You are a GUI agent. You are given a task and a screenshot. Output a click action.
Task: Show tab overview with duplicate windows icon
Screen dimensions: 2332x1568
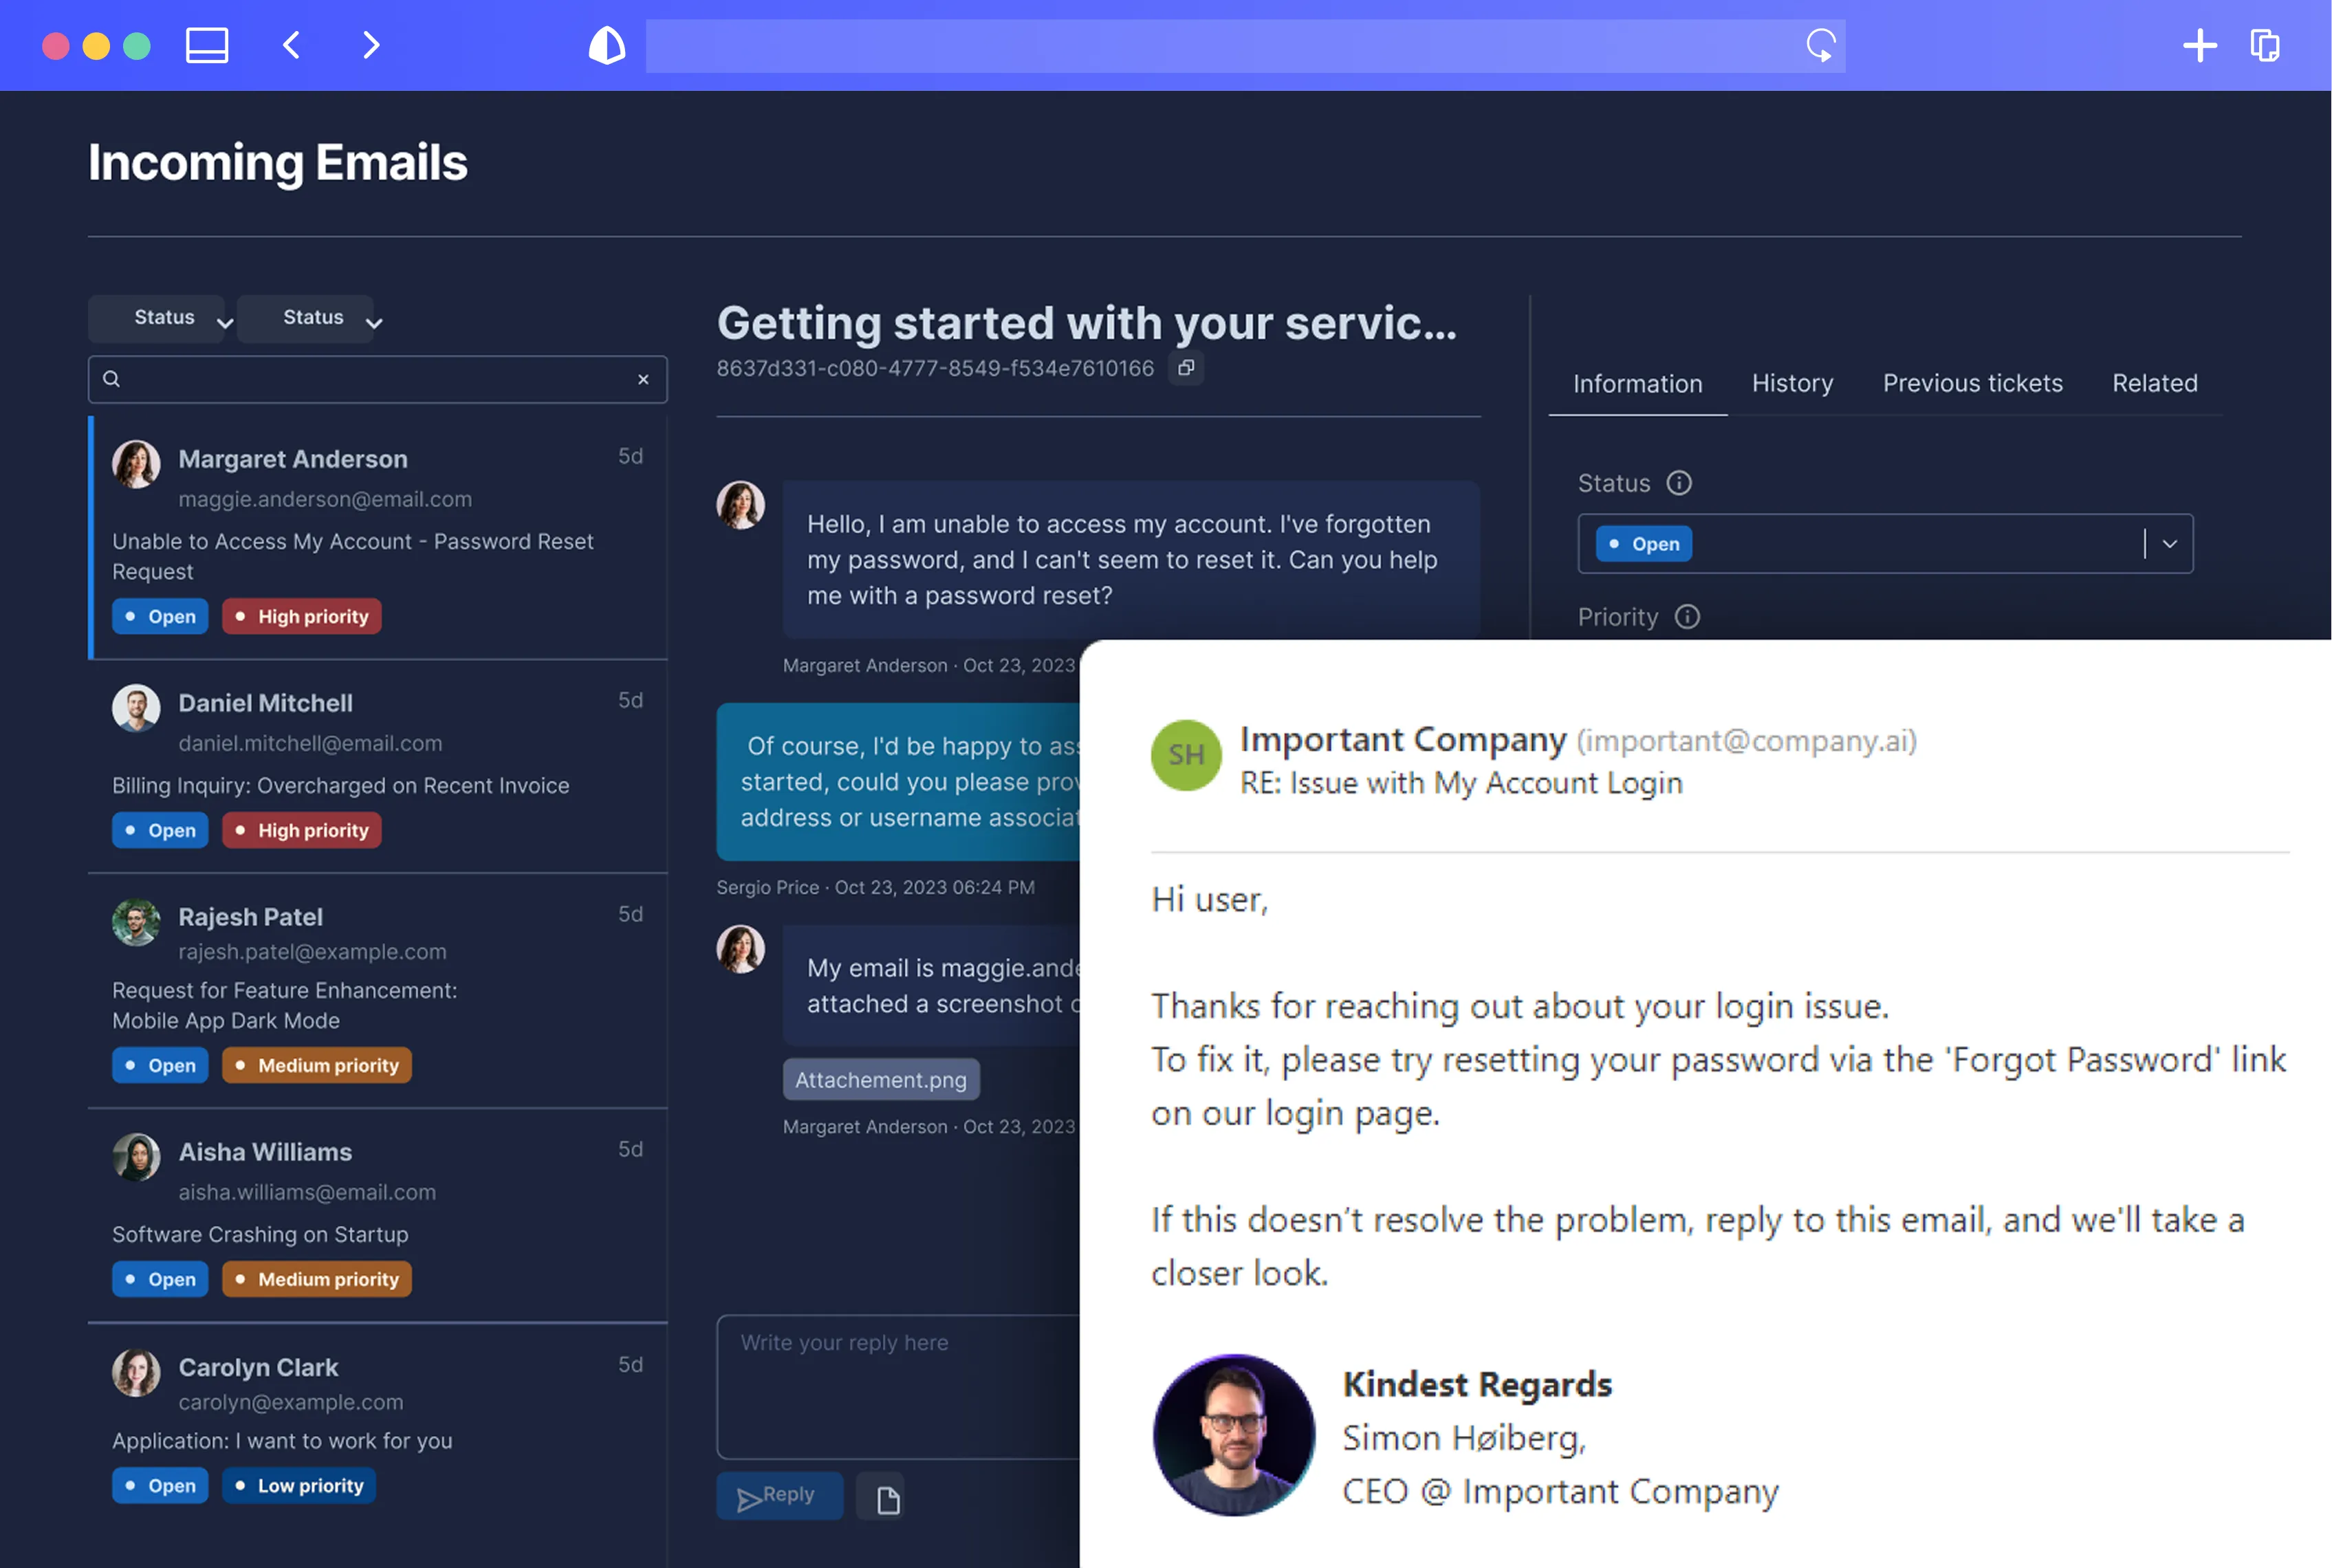2265,45
